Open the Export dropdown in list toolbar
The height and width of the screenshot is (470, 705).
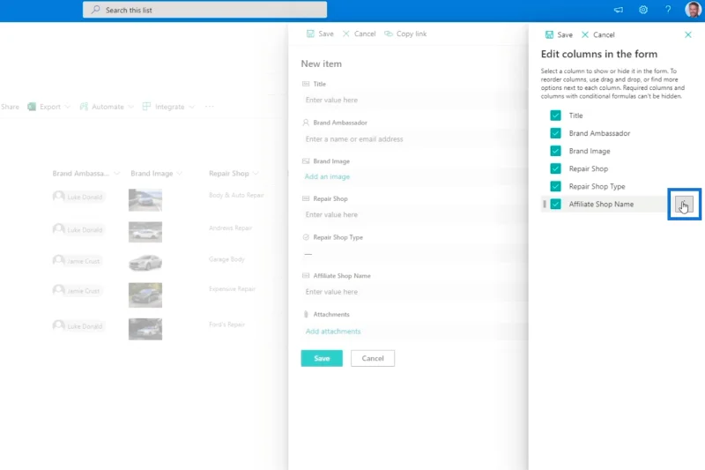pyautogui.click(x=48, y=107)
